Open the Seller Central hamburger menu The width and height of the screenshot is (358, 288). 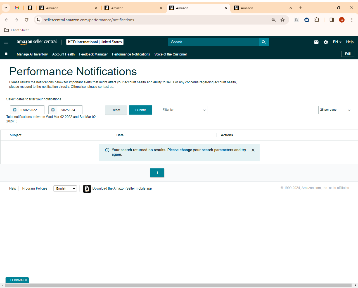[6, 42]
